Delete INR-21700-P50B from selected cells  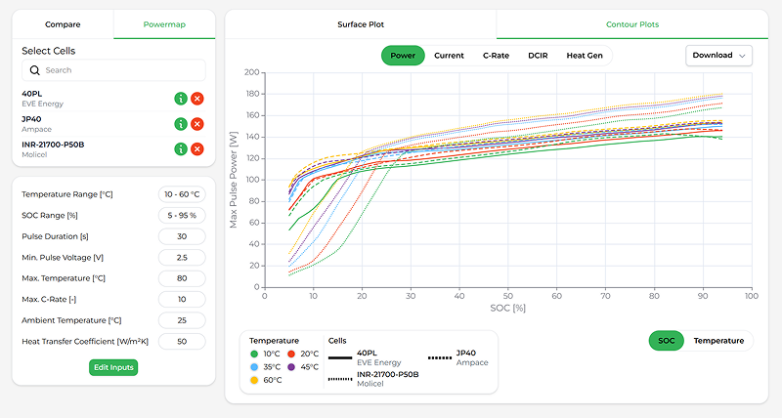[196, 149]
